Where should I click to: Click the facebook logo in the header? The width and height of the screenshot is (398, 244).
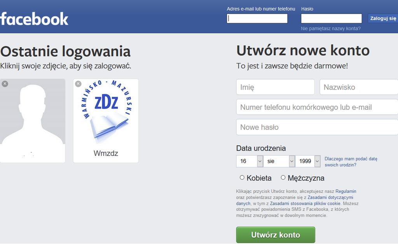[x=34, y=19]
